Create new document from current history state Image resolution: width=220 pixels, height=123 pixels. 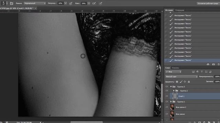click(208, 64)
